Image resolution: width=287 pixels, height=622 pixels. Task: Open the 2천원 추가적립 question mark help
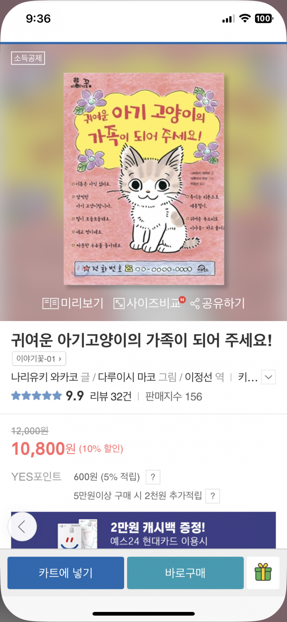213,496
